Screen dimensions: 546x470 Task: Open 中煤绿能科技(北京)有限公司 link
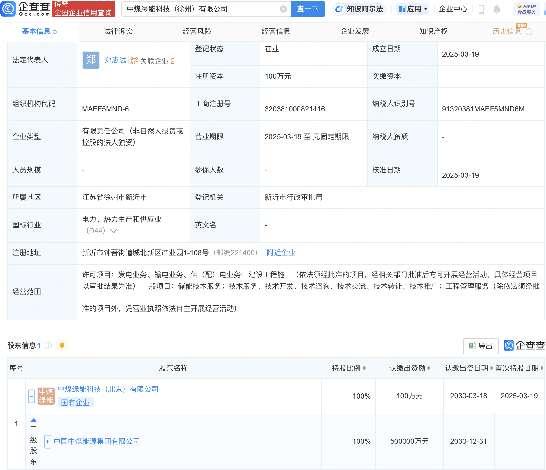coord(108,389)
